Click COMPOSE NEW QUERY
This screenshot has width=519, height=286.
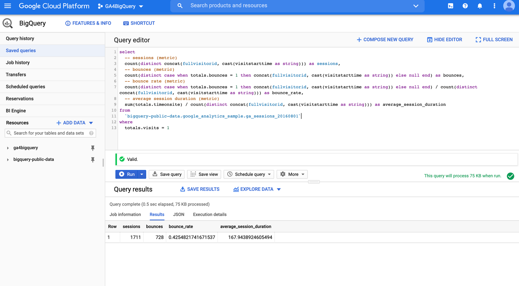click(x=385, y=40)
